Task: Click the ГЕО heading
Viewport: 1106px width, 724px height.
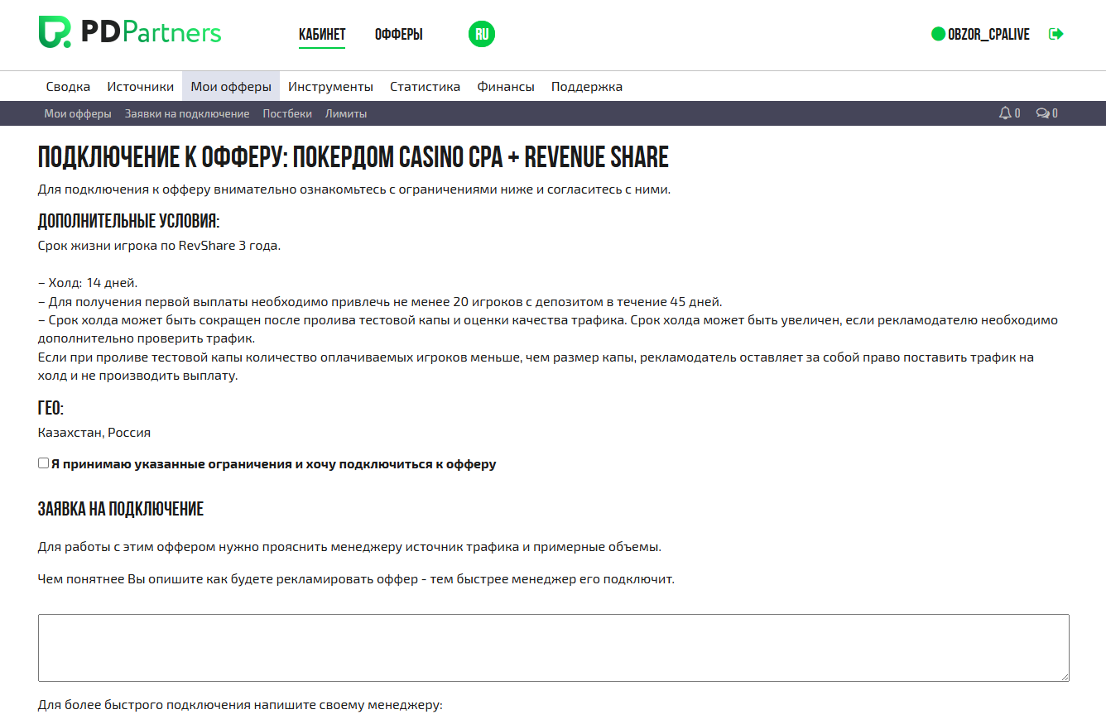Action: click(x=50, y=408)
